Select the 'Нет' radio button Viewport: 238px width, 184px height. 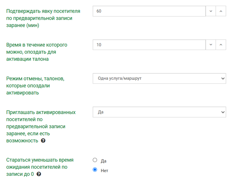click(x=95, y=170)
